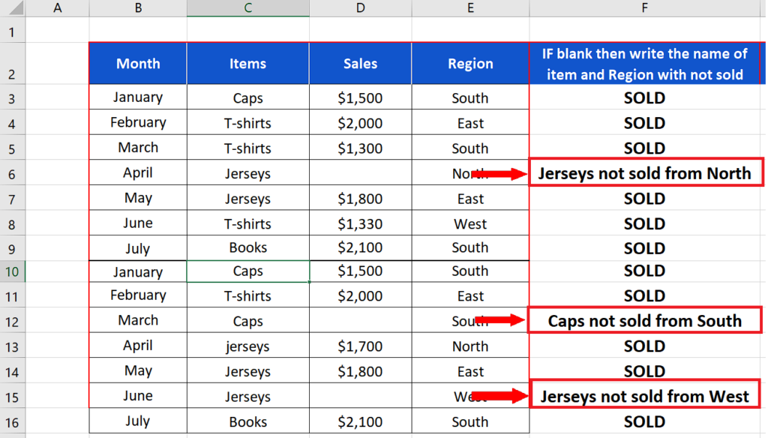Viewport: 768px width, 438px height.
Task: Click the $2,100 sales cell in row 9
Action: (360, 247)
